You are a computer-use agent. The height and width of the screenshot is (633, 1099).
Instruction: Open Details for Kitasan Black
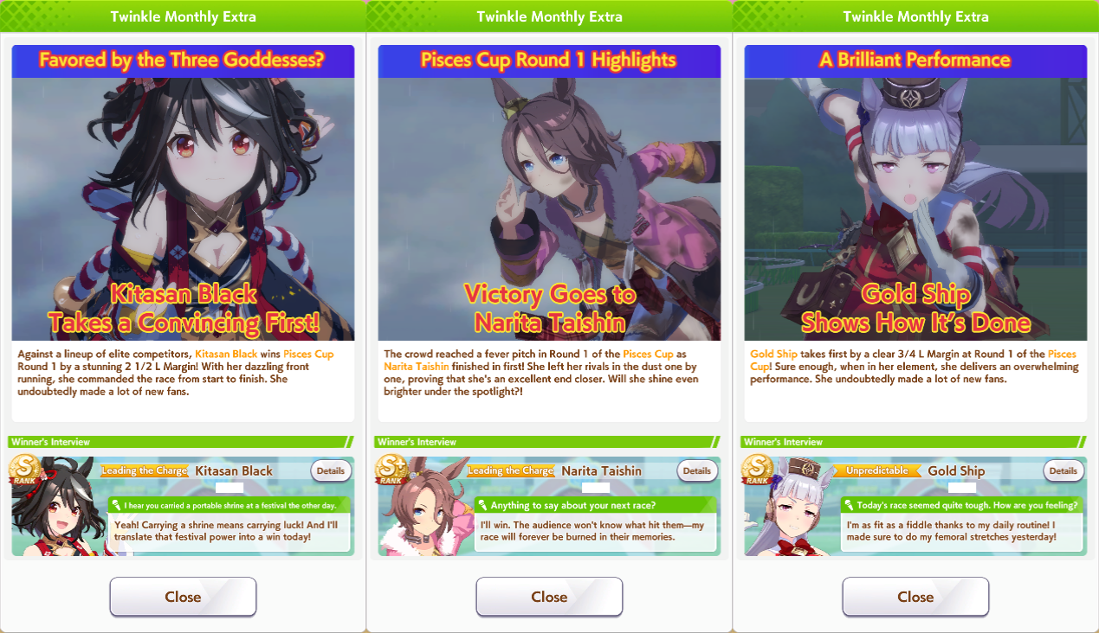pyautogui.click(x=331, y=471)
